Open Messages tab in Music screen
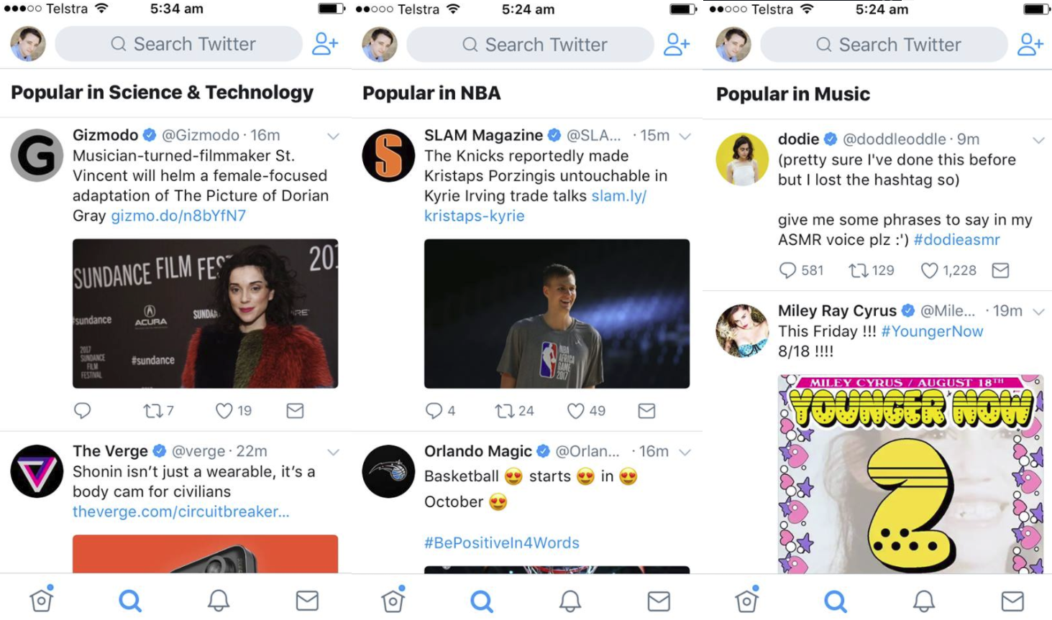Viewport: 1052px width, 620px height. (1012, 600)
